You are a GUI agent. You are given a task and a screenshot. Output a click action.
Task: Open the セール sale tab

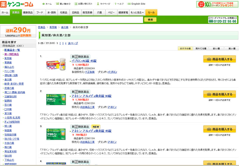pyautogui.click(x=151, y=13)
